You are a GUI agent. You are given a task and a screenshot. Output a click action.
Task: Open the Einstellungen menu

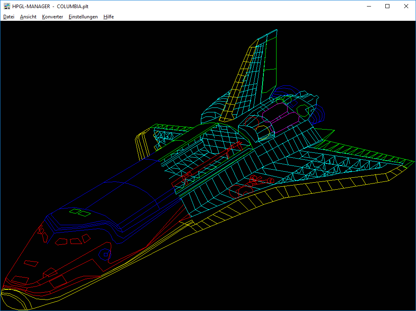(83, 17)
